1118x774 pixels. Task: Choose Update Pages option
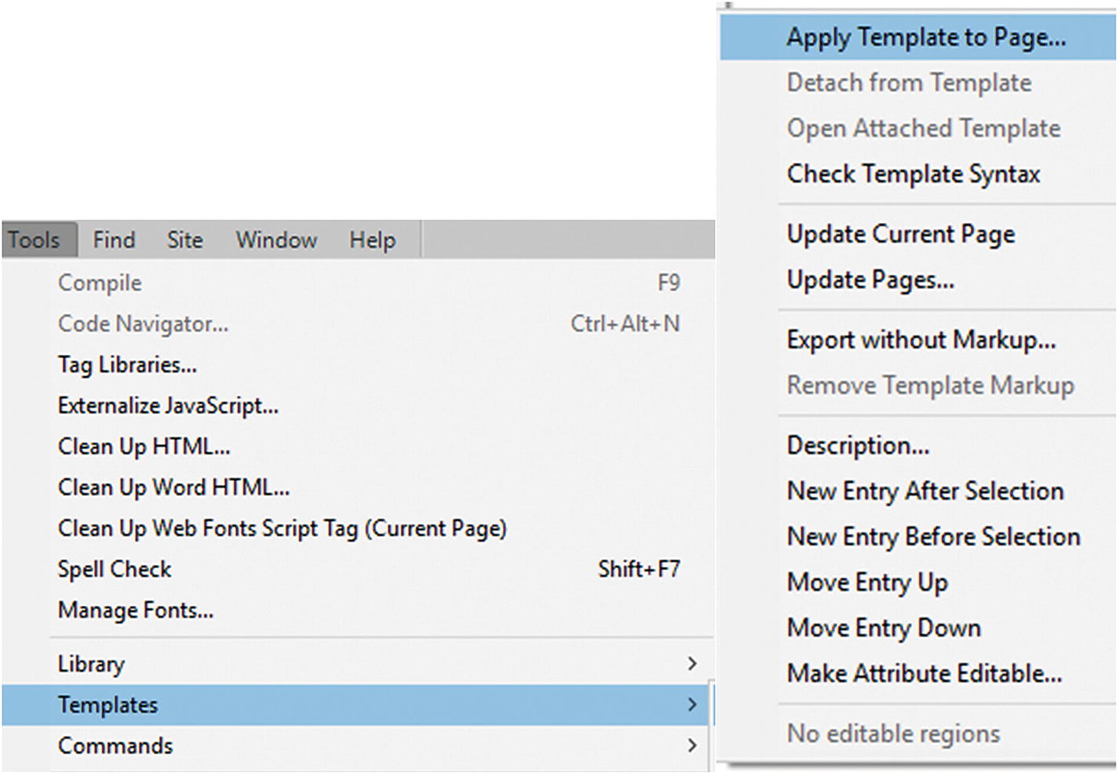(x=870, y=279)
